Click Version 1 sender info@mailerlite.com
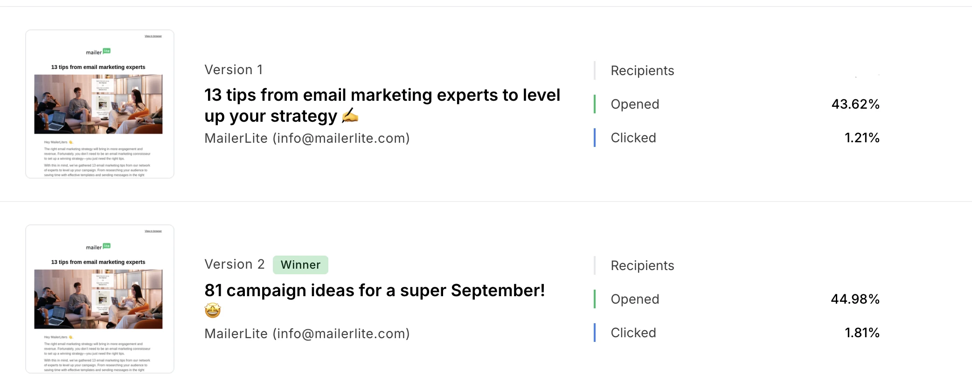This screenshot has height=389, width=972. 307,138
